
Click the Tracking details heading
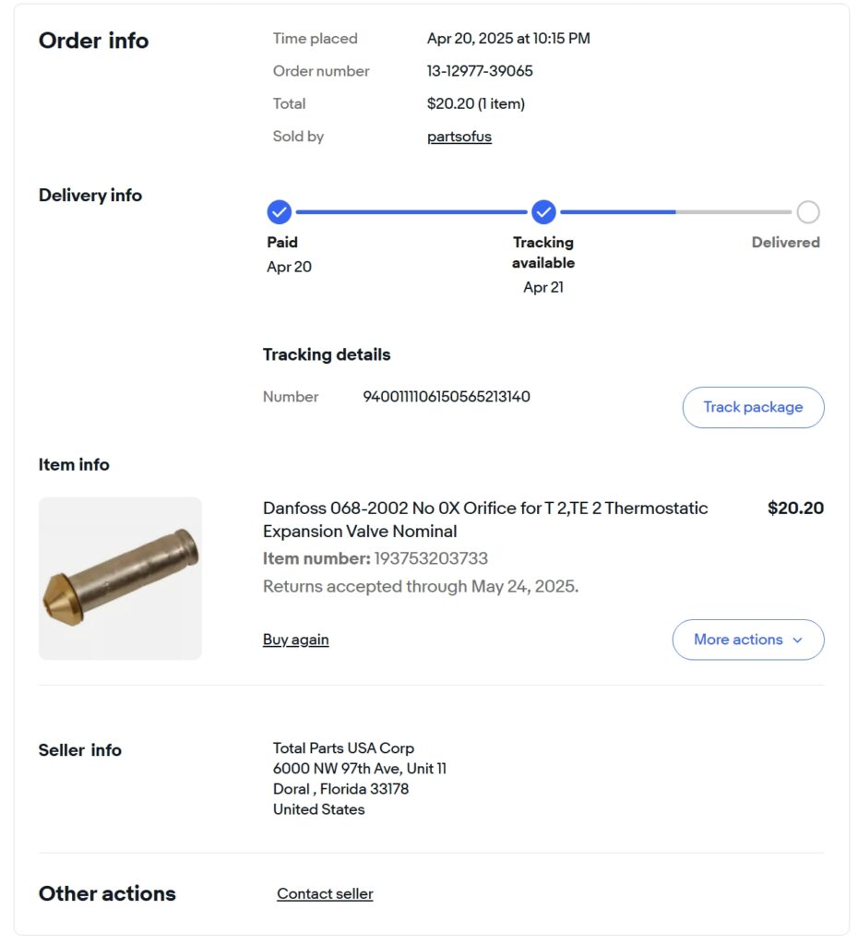point(327,354)
